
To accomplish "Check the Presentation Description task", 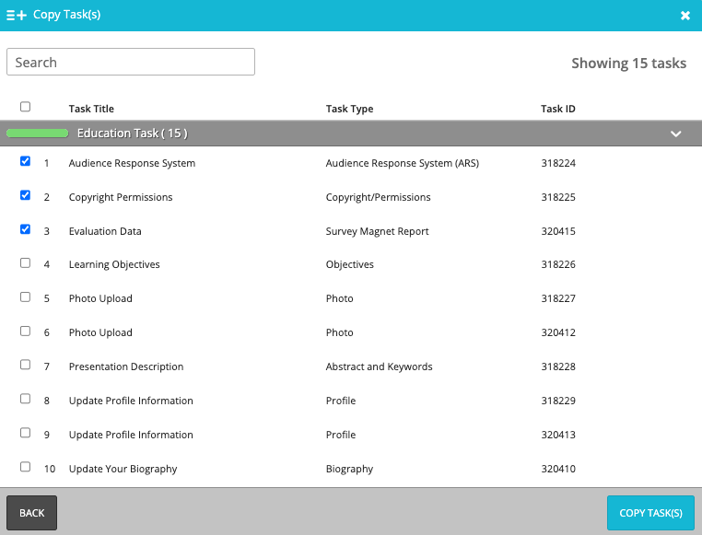I will (26, 365).
